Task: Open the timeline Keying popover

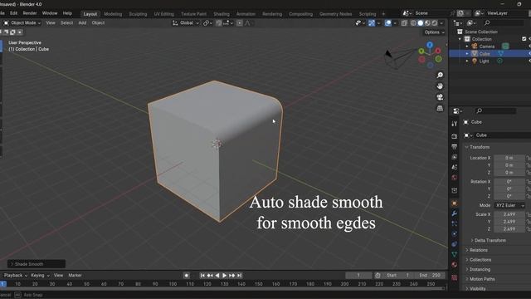Action: (40, 276)
